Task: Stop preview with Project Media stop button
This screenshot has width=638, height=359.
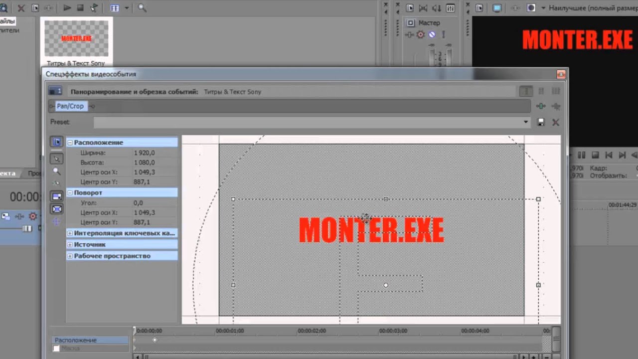Action: (x=80, y=8)
